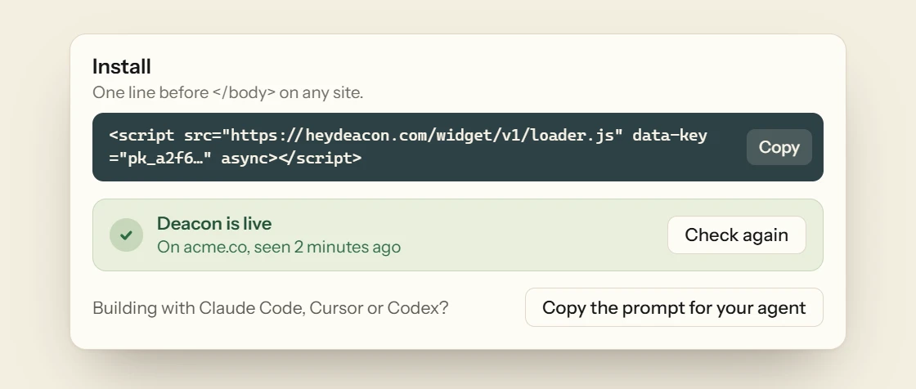
Task: Click 'One line before </body> on any site' text
Action: (228, 92)
